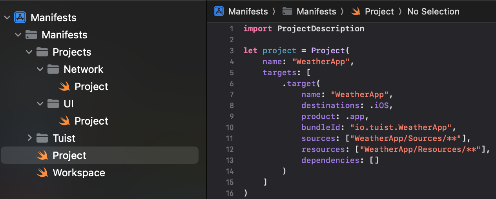The width and height of the screenshot is (496, 199).
Task: Click ".app" on the product line
Action: tap(355, 116)
